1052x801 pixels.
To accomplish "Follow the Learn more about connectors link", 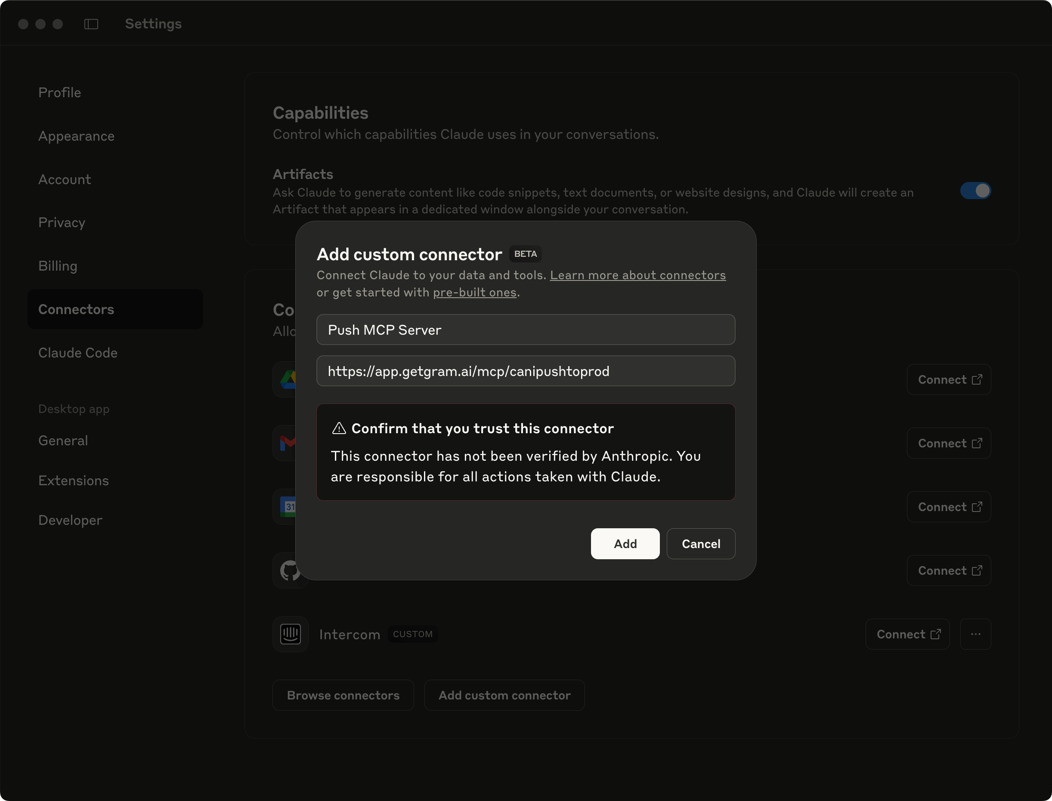I will 637,275.
